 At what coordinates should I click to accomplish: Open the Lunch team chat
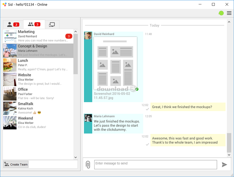pos(38,65)
